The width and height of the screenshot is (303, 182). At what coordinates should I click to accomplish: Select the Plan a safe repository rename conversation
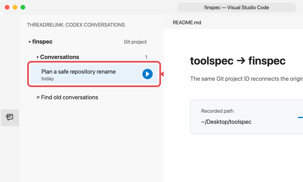(94, 74)
